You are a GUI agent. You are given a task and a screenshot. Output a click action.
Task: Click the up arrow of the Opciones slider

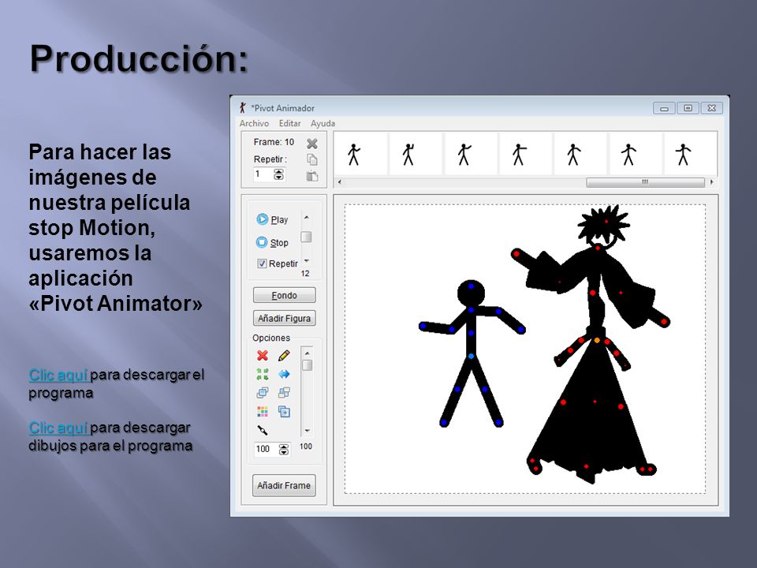(307, 353)
